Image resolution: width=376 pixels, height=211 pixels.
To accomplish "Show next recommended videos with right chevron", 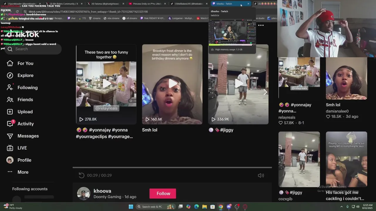I will pyautogui.click(x=265, y=92).
